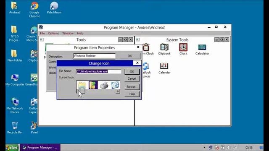Maximize the Tools group window
The height and width of the screenshot is (151, 269).
tap(126, 40)
